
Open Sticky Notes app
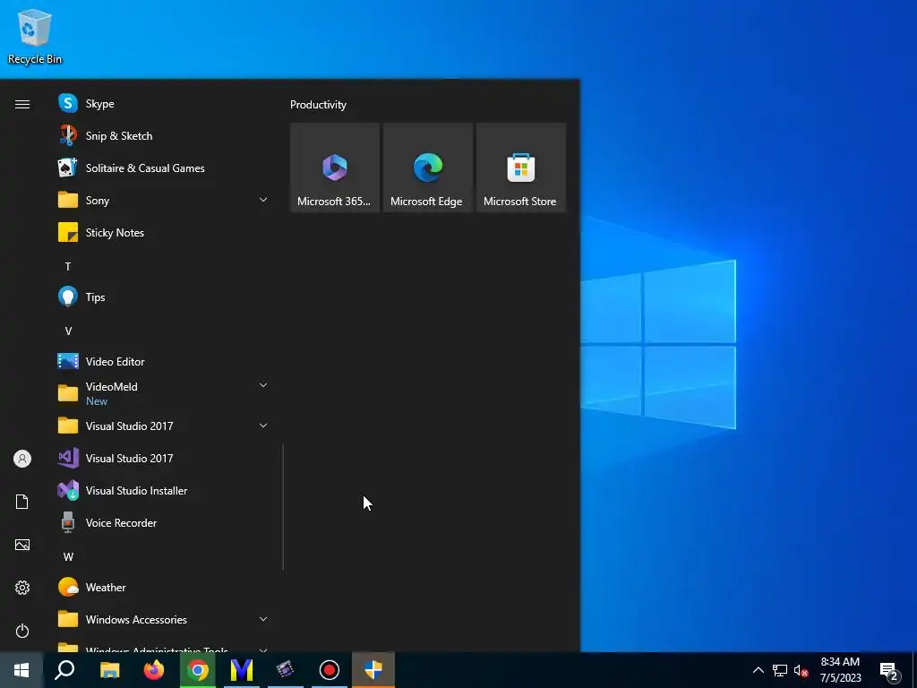point(163,232)
